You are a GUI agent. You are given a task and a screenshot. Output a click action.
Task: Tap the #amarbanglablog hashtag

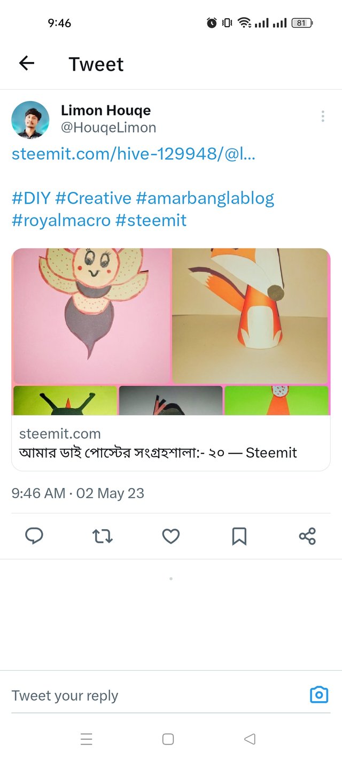[x=205, y=198]
